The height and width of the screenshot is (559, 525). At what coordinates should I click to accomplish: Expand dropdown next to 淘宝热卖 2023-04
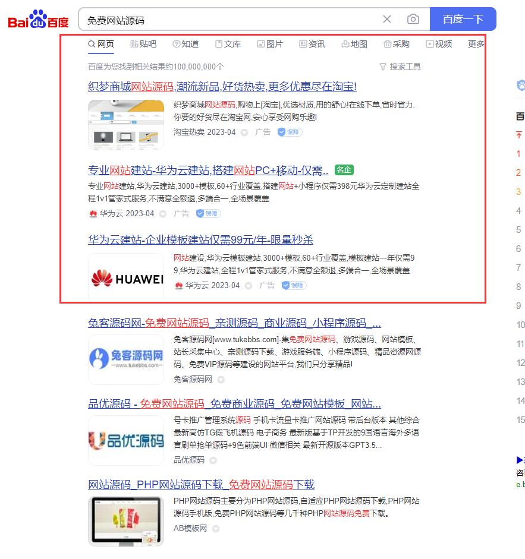[244, 132]
